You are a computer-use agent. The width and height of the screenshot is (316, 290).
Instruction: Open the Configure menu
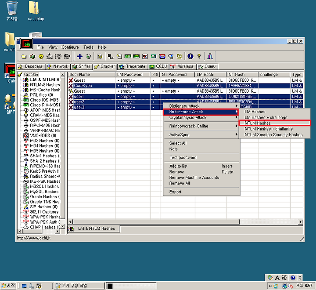70,47
